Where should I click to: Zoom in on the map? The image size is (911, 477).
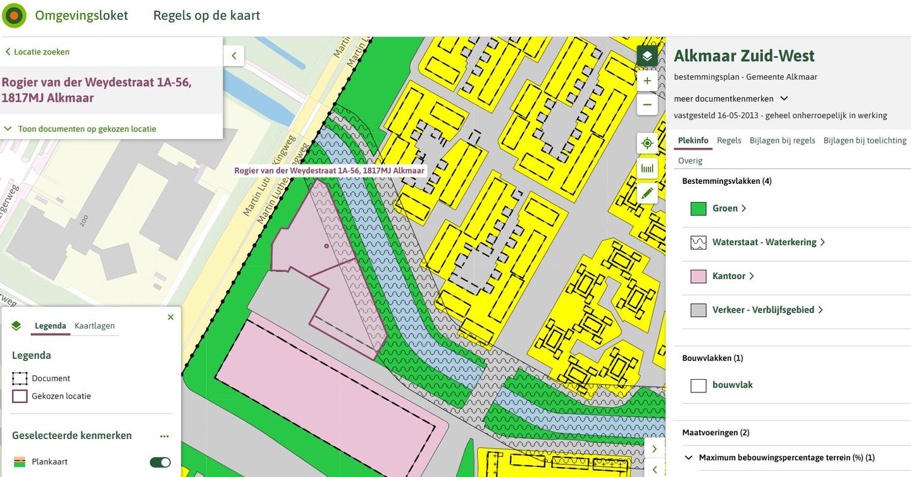point(647,81)
